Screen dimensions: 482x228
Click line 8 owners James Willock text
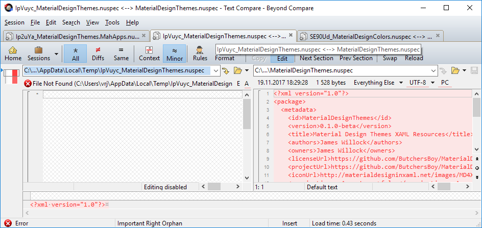click(342, 150)
